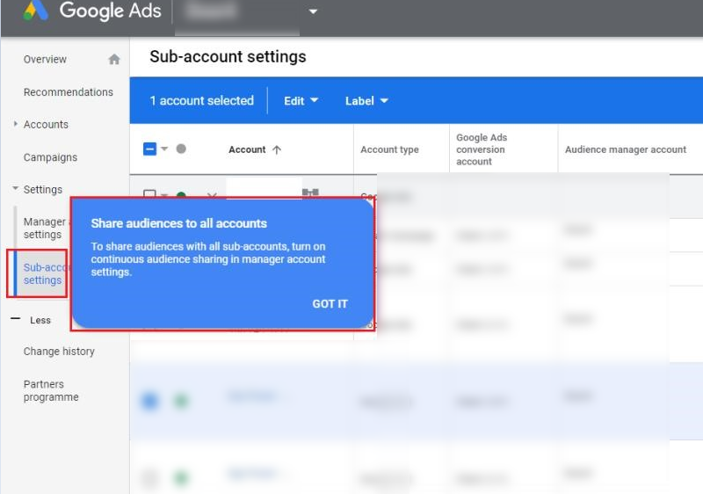703x494 pixels.
Task: Select Sub-account settings in the sidebar
Action: [41, 273]
